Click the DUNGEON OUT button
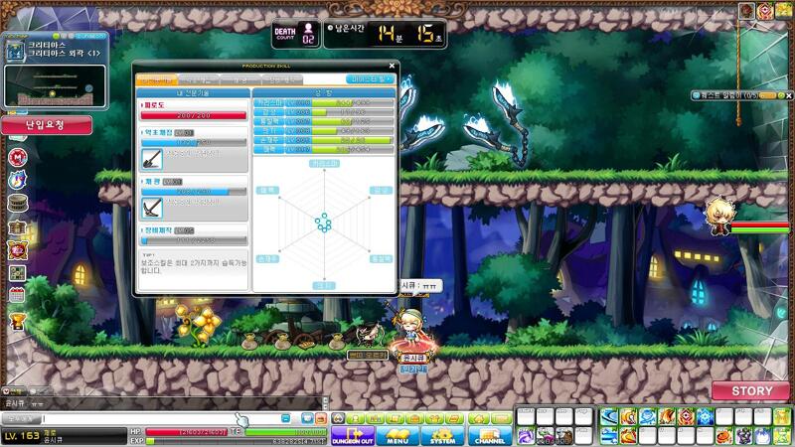Screen dimensions: 795x447 click(353, 436)
